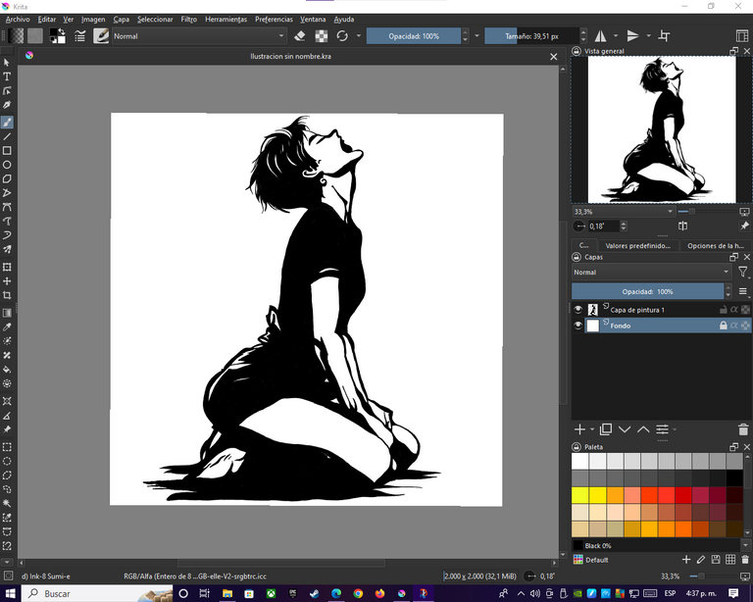Hide the Capa de pintura 1 layer
This screenshot has width=753, height=602.
point(578,309)
